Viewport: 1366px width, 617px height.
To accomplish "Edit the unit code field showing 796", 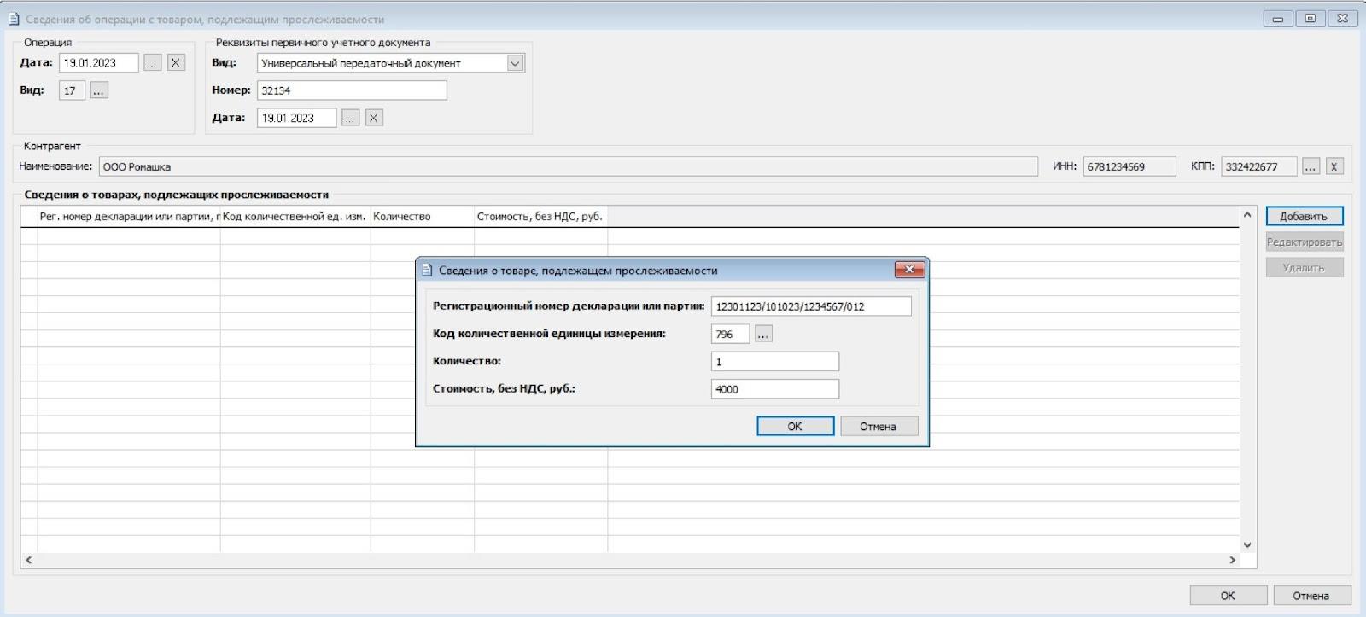I will [x=730, y=335].
